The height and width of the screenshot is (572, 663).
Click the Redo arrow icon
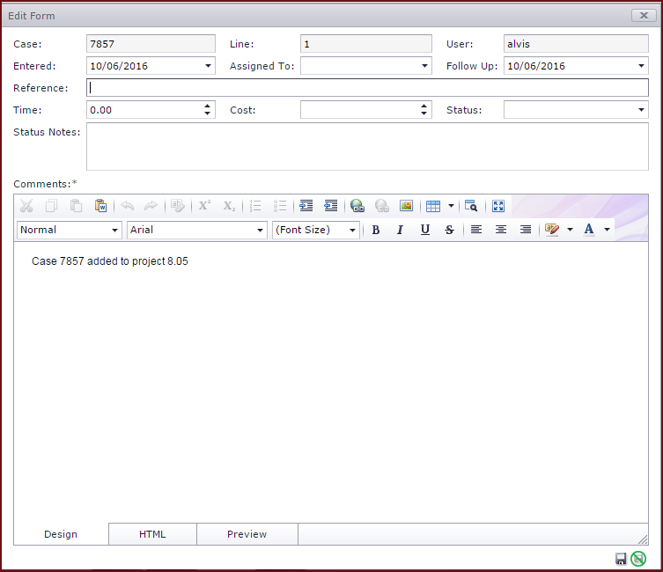click(151, 206)
